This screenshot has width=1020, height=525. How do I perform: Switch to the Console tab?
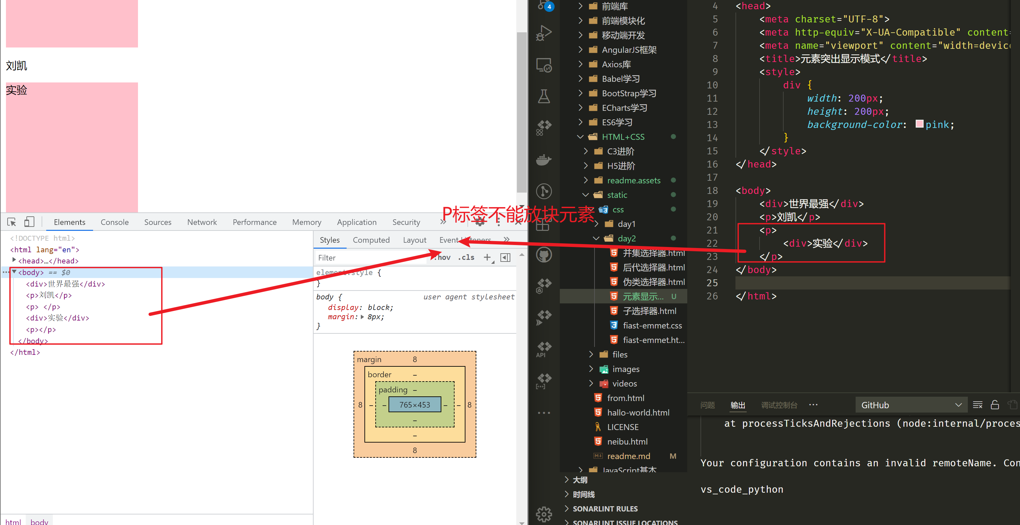(115, 222)
